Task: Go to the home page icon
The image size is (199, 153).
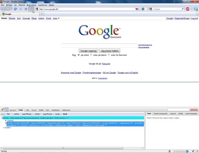Action: pos(26,9)
